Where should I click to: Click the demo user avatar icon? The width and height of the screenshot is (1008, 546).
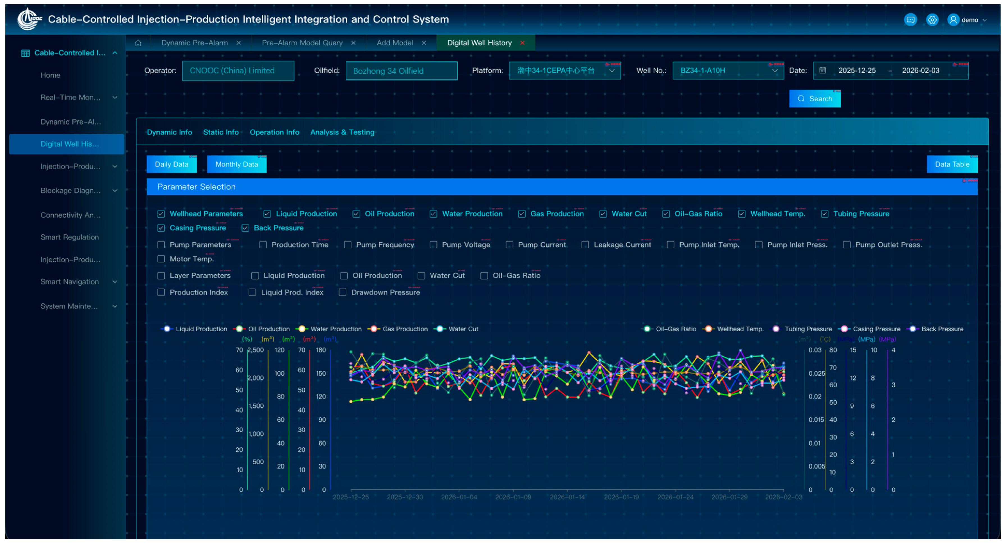point(953,20)
